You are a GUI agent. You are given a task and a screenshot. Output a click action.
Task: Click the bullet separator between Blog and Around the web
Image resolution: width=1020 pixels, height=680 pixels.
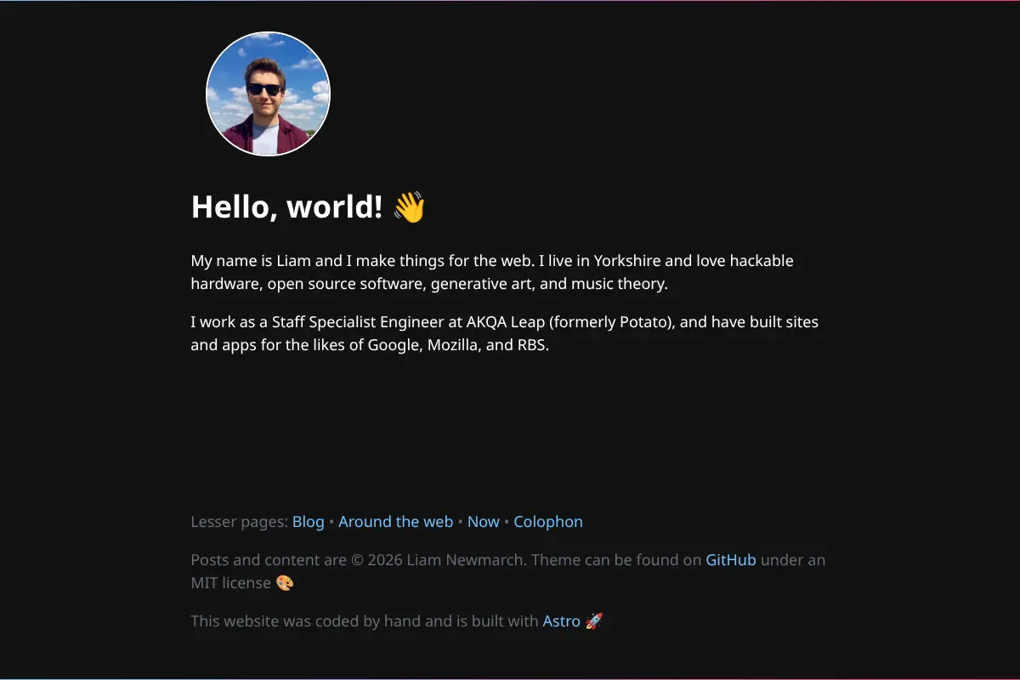point(331,522)
